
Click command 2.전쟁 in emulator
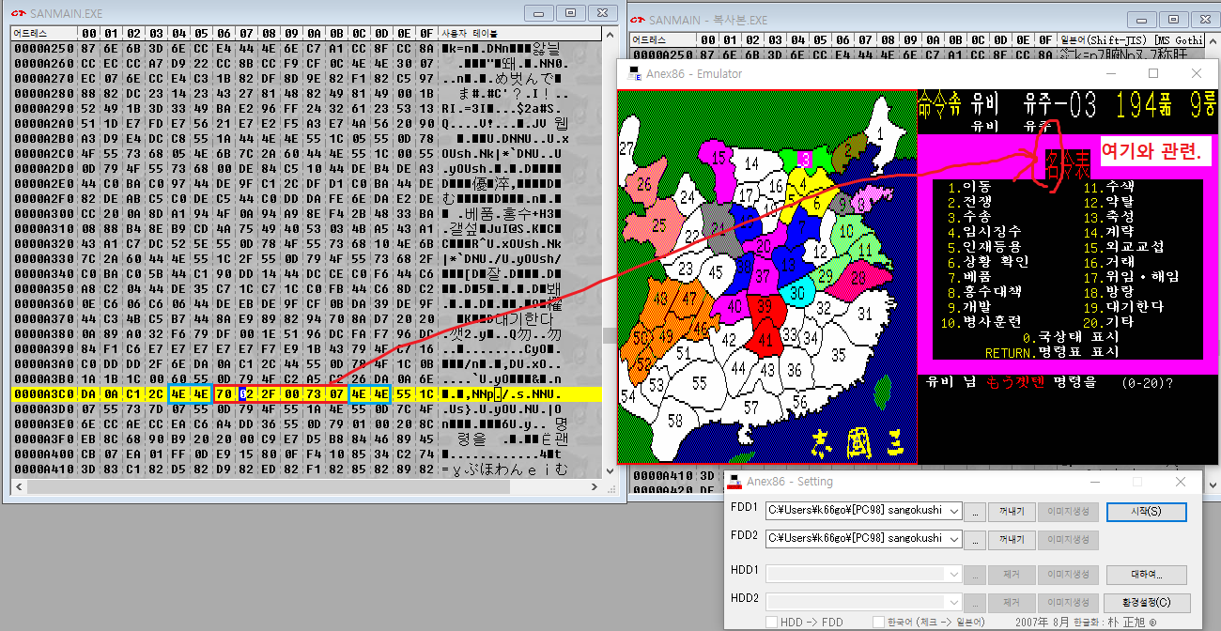pos(968,202)
